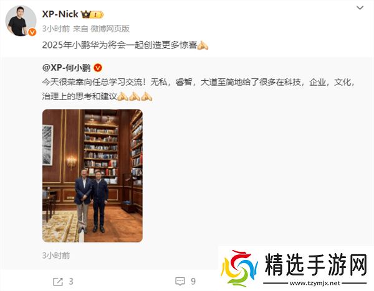Click verified badge beside XP-何小鹏

coord(98,68)
